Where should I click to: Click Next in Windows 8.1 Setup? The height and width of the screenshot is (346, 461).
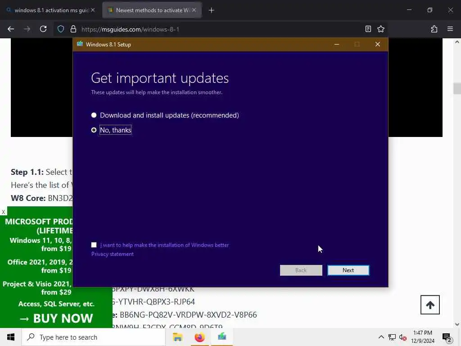tap(348, 270)
